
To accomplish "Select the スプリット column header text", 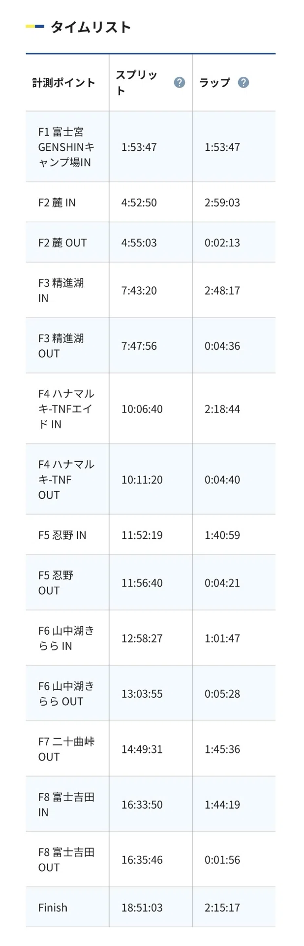I will [137, 82].
